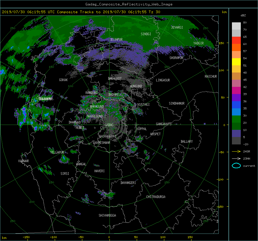This screenshot has width=258, height=241.
Task: Click the DAVANGERI city label
Action: tap(128, 183)
